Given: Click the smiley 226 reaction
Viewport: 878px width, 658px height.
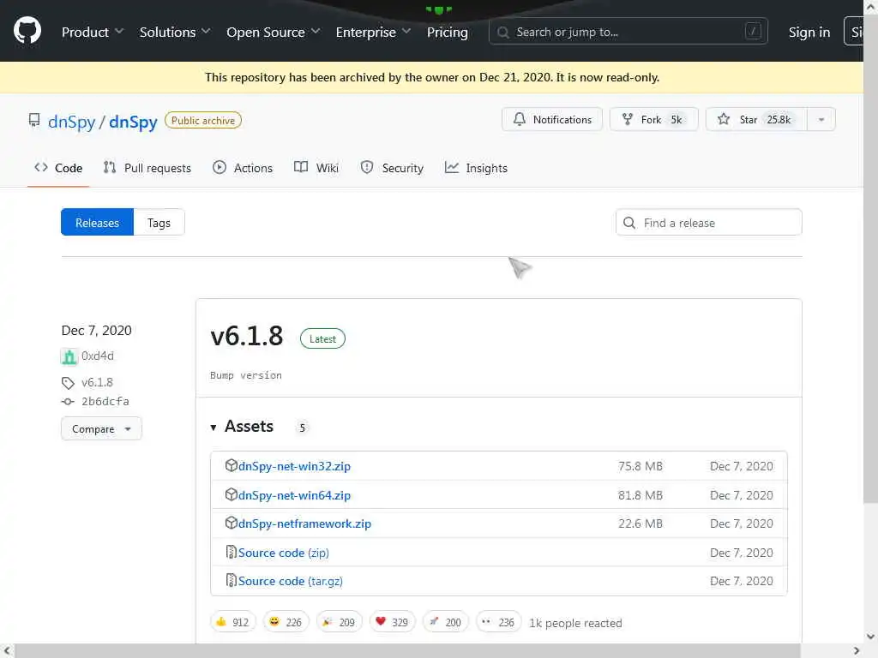Looking at the screenshot, I should click(x=286, y=622).
